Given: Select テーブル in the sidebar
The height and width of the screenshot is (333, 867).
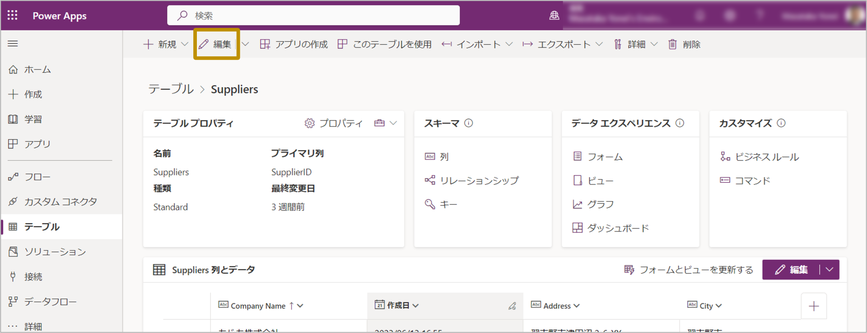Looking at the screenshot, I should click(x=61, y=227).
